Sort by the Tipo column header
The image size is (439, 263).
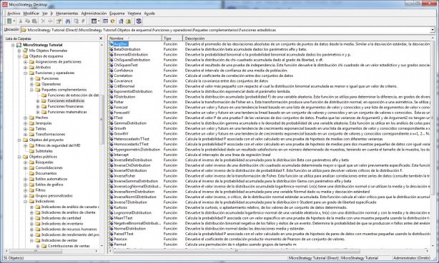click(172, 38)
